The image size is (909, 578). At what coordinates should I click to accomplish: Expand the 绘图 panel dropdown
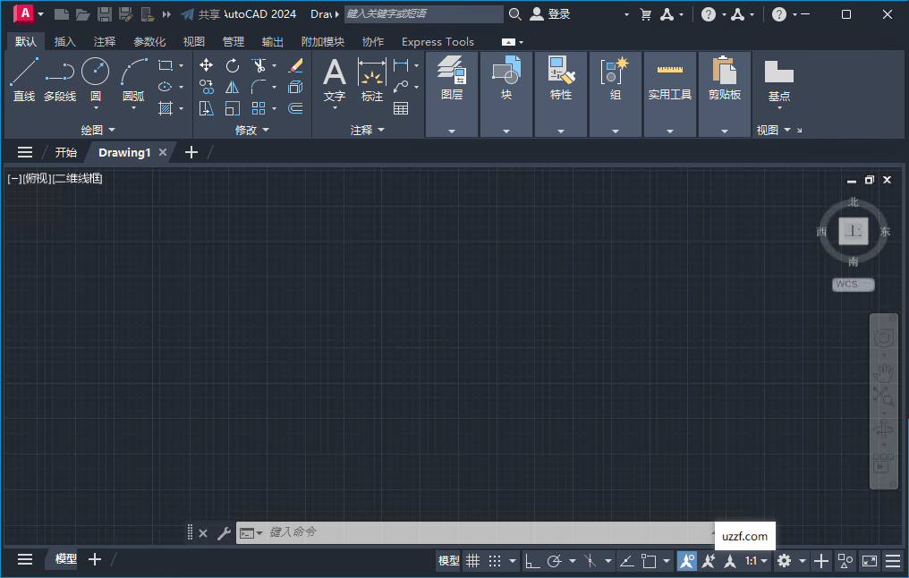click(x=97, y=130)
